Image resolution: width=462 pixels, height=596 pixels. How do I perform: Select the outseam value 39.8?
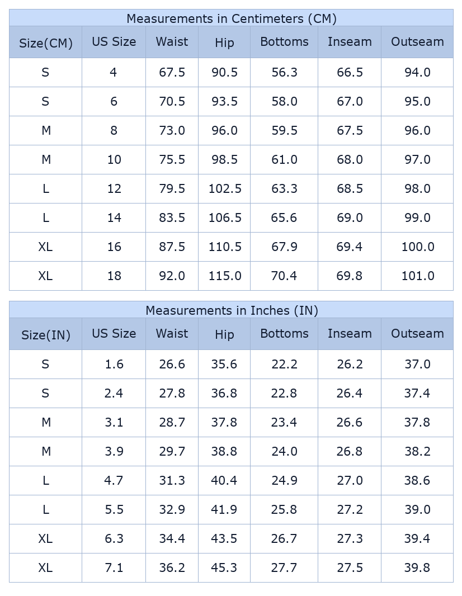pyautogui.click(x=417, y=568)
